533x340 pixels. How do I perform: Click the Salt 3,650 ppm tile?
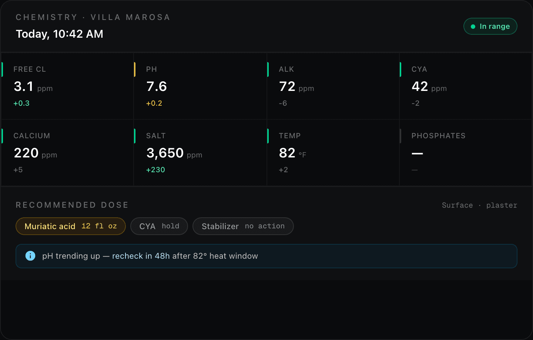pos(200,153)
